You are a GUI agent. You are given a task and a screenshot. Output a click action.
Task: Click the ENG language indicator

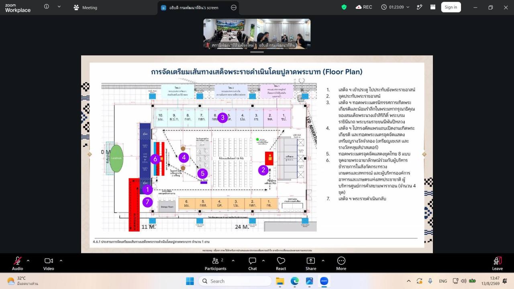click(443, 281)
